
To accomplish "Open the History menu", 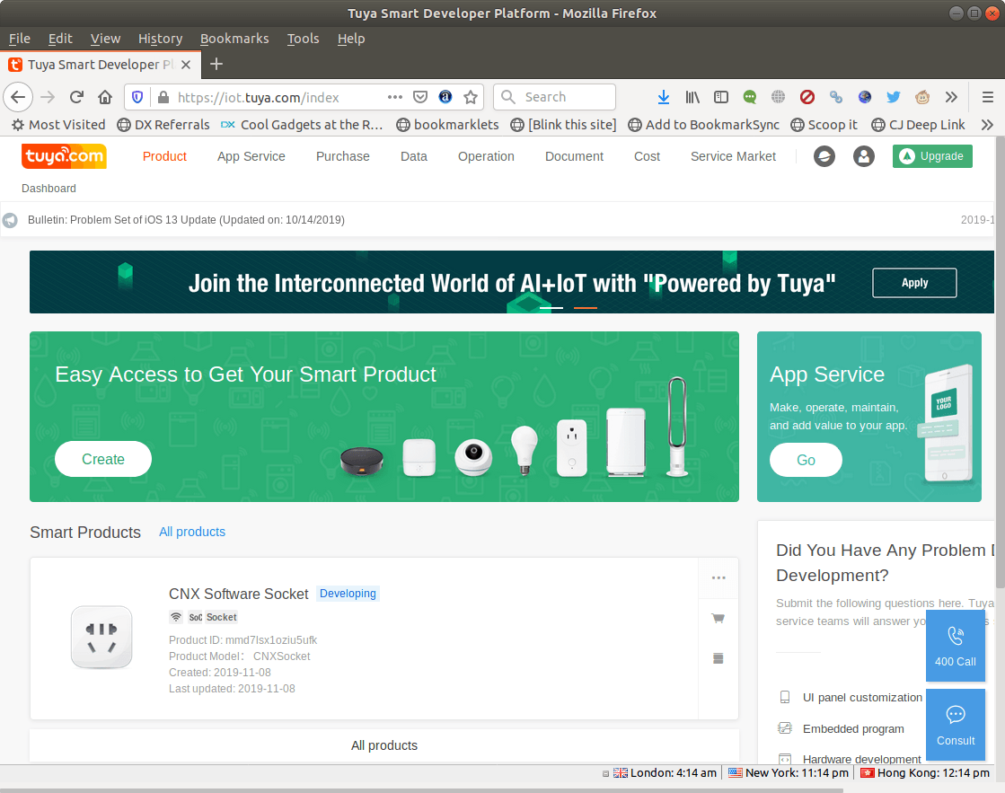I will 160,40.
